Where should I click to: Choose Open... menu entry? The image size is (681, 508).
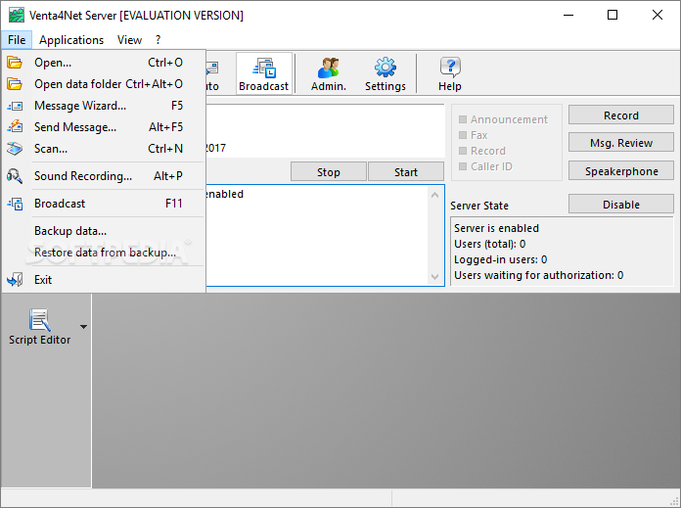point(104,63)
